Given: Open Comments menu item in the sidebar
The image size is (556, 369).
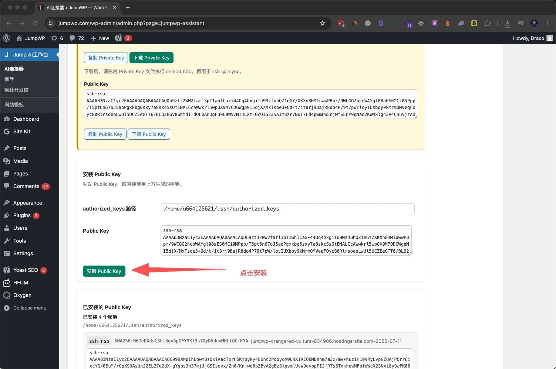Looking at the screenshot, I should point(30,186).
